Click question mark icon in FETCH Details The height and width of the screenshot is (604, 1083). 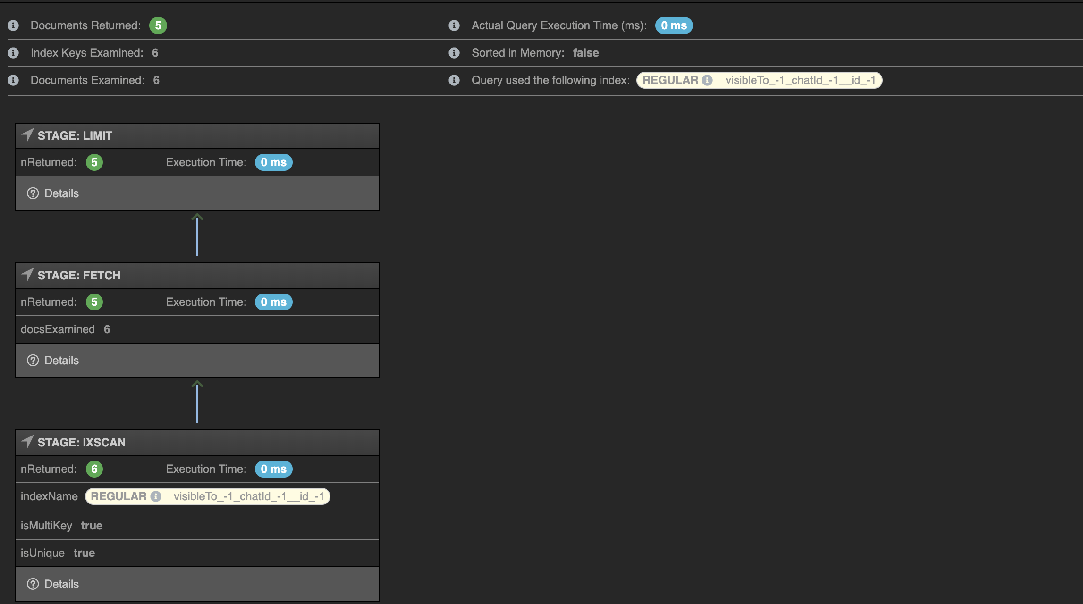[33, 361]
